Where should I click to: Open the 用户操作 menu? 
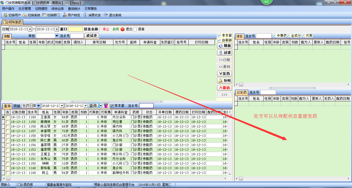[x=8, y=9]
